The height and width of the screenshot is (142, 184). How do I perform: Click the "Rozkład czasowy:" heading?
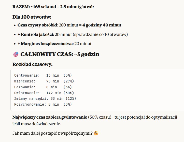32,64
